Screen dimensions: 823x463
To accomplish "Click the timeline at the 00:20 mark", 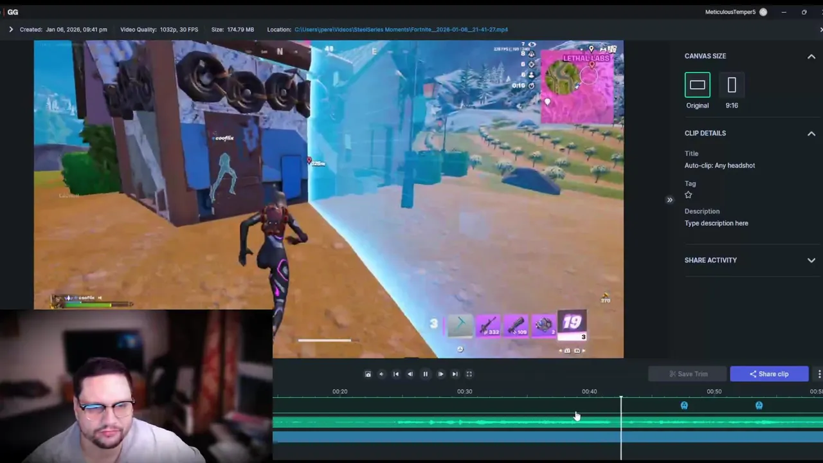I will point(339,392).
